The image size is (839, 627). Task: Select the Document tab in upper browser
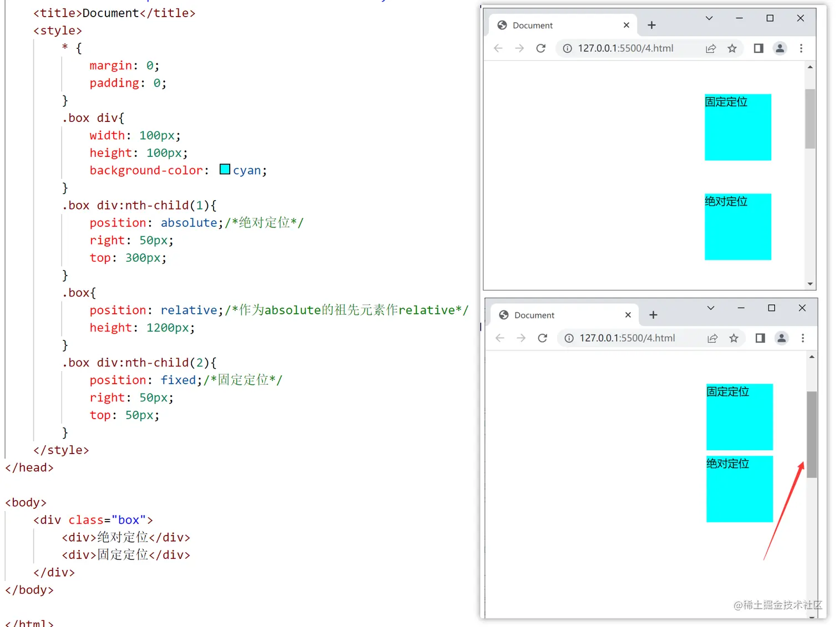tap(563, 25)
